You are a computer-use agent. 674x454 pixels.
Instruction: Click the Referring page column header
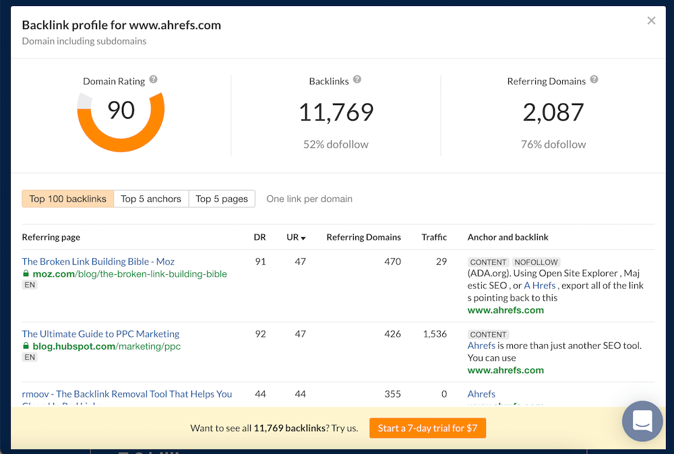(x=51, y=237)
